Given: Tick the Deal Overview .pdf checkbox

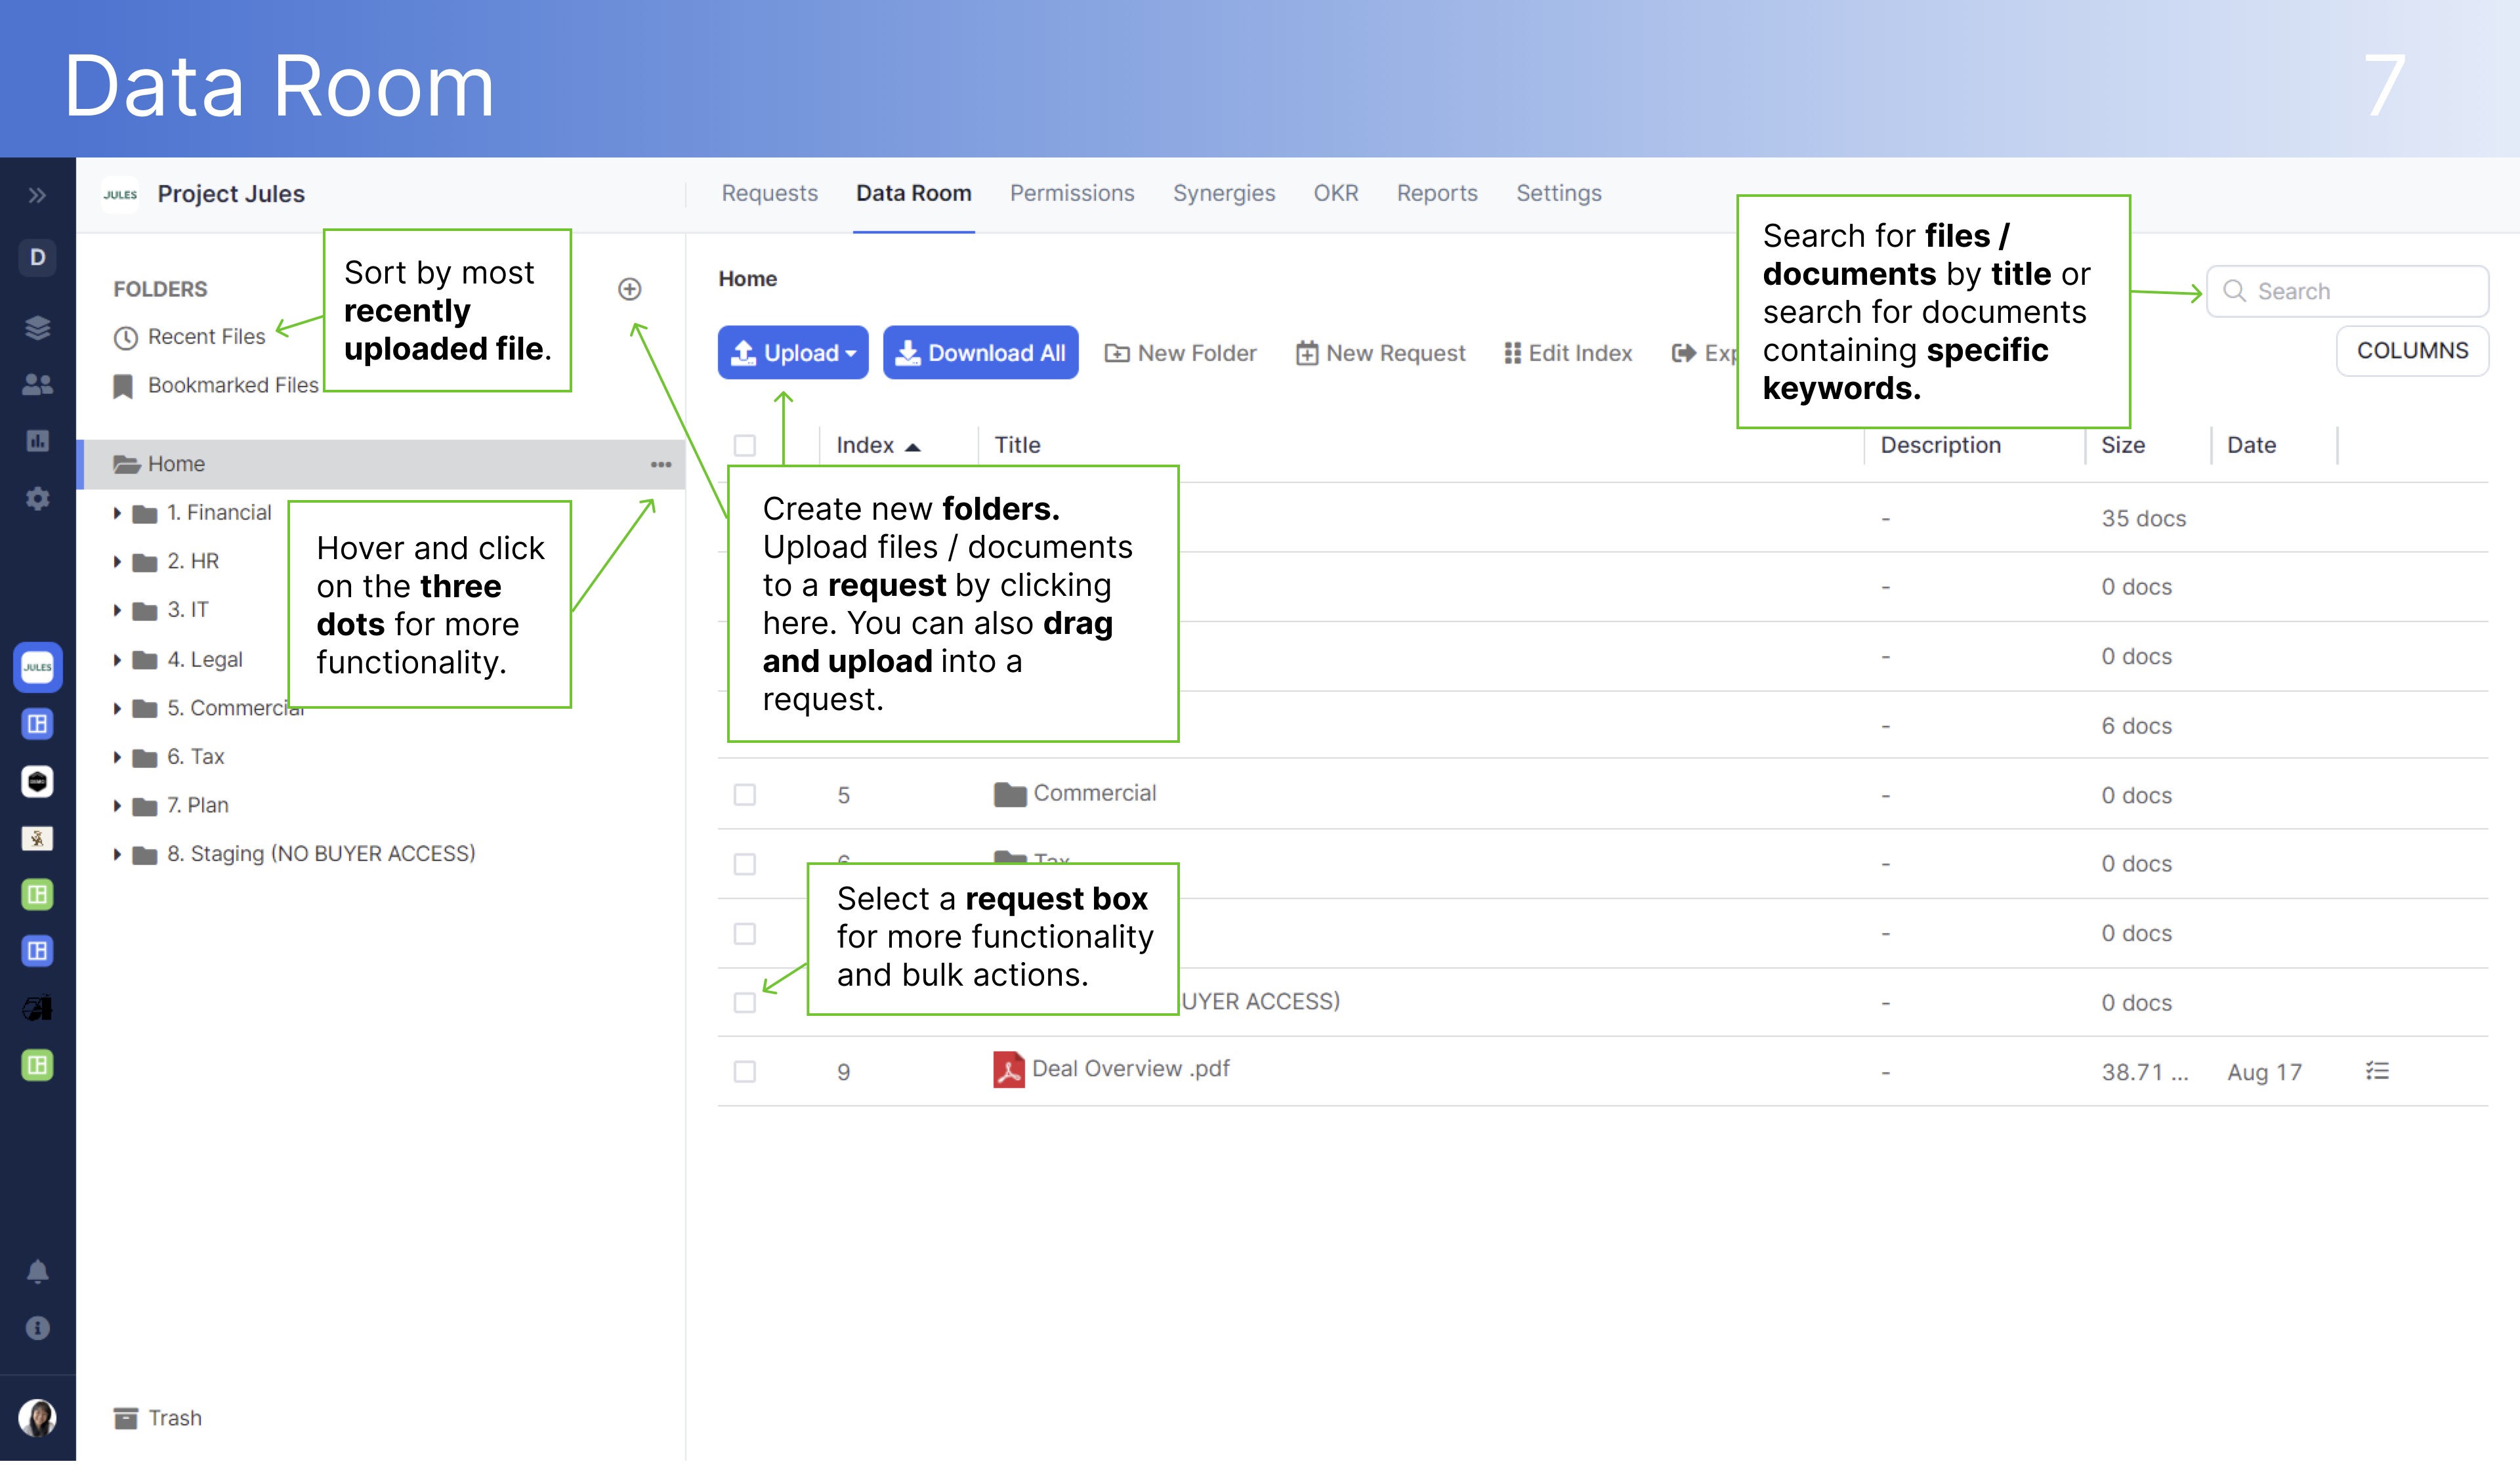Looking at the screenshot, I should click(744, 1072).
